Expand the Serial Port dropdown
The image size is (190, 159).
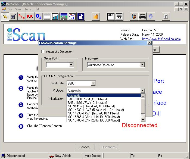coord(71,65)
